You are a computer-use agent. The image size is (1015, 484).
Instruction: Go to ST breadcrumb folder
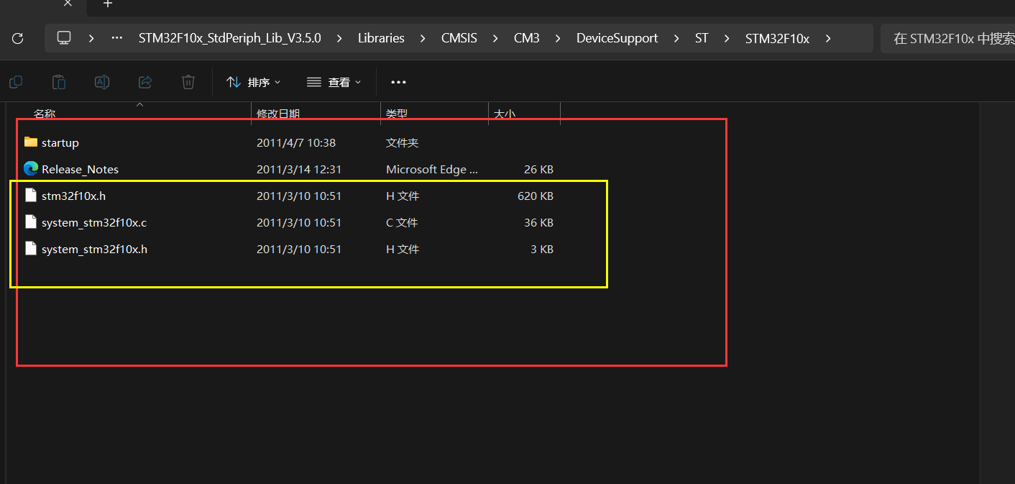click(702, 38)
